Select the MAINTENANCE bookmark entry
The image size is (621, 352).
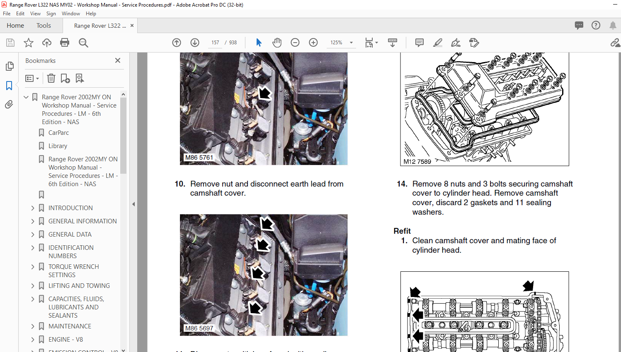[x=70, y=326]
